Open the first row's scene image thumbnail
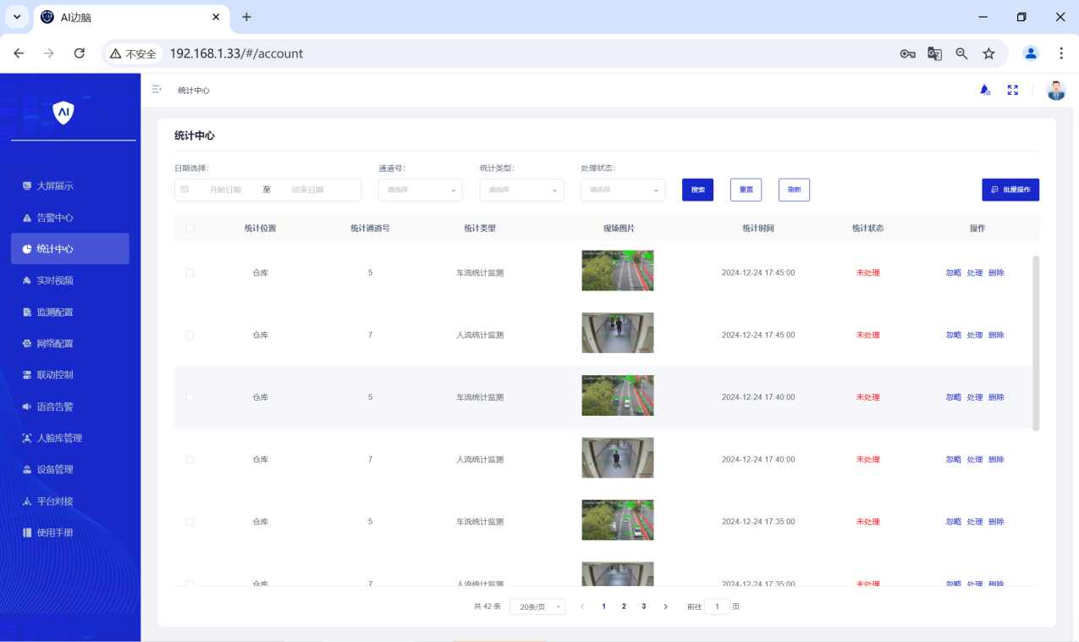The width and height of the screenshot is (1079, 642). tap(618, 271)
